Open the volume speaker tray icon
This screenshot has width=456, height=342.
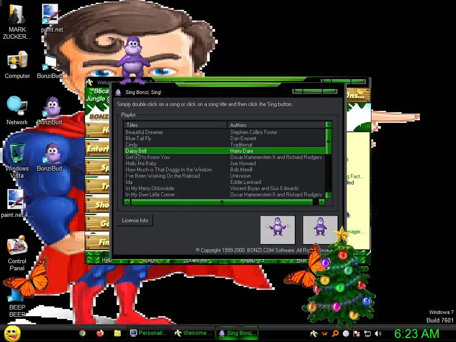point(378,334)
